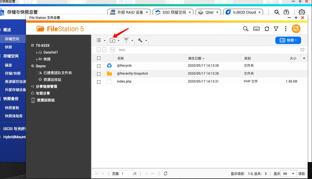The width and height of the screenshot is (312, 179).
Task: Open the Help question mark icon
Action: 286,12
